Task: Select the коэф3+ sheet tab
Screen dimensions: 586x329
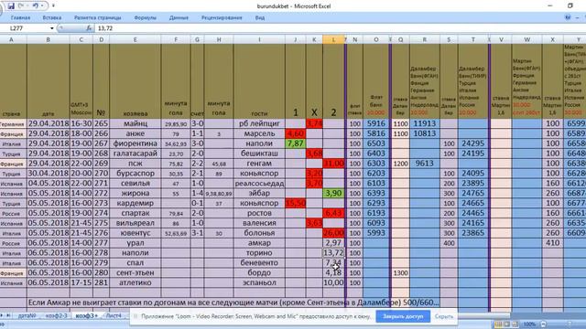Action: (x=87, y=315)
